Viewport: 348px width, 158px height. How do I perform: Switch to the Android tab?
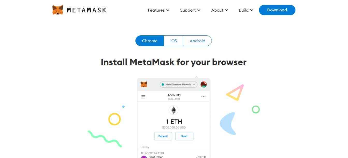click(197, 41)
